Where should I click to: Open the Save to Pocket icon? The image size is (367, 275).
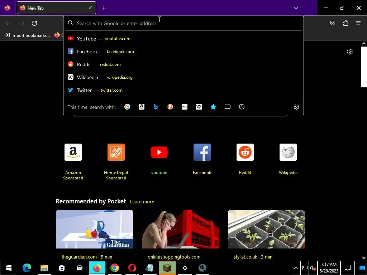pyautogui.click(x=332, y=23)
